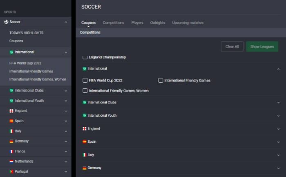
Task: Expand International Youth in sidebar
Action: click(66, 101)
